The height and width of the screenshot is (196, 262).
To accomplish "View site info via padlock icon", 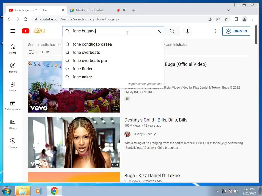I will pos(36,19).
